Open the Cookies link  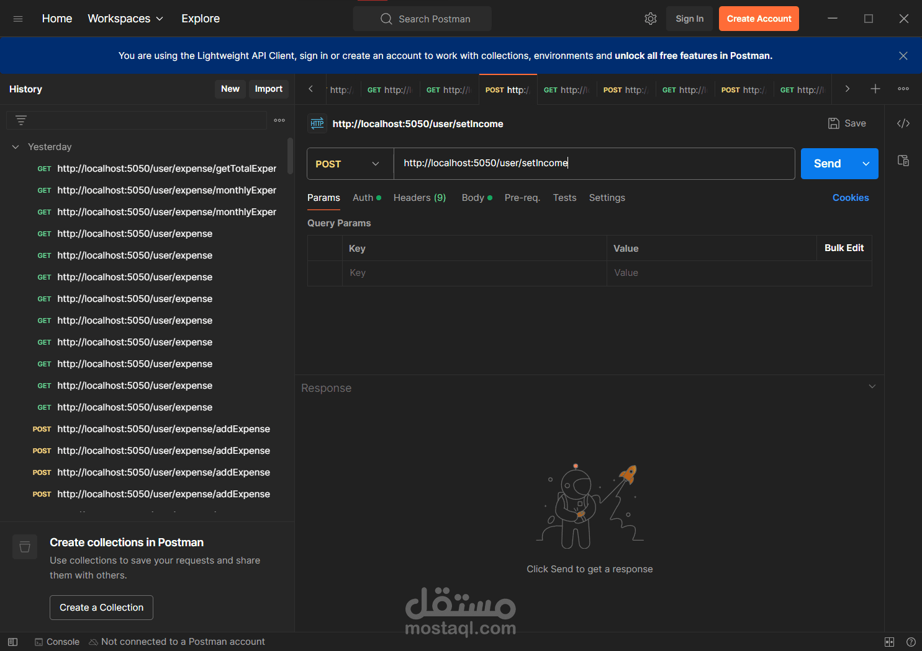pos(851,198)
